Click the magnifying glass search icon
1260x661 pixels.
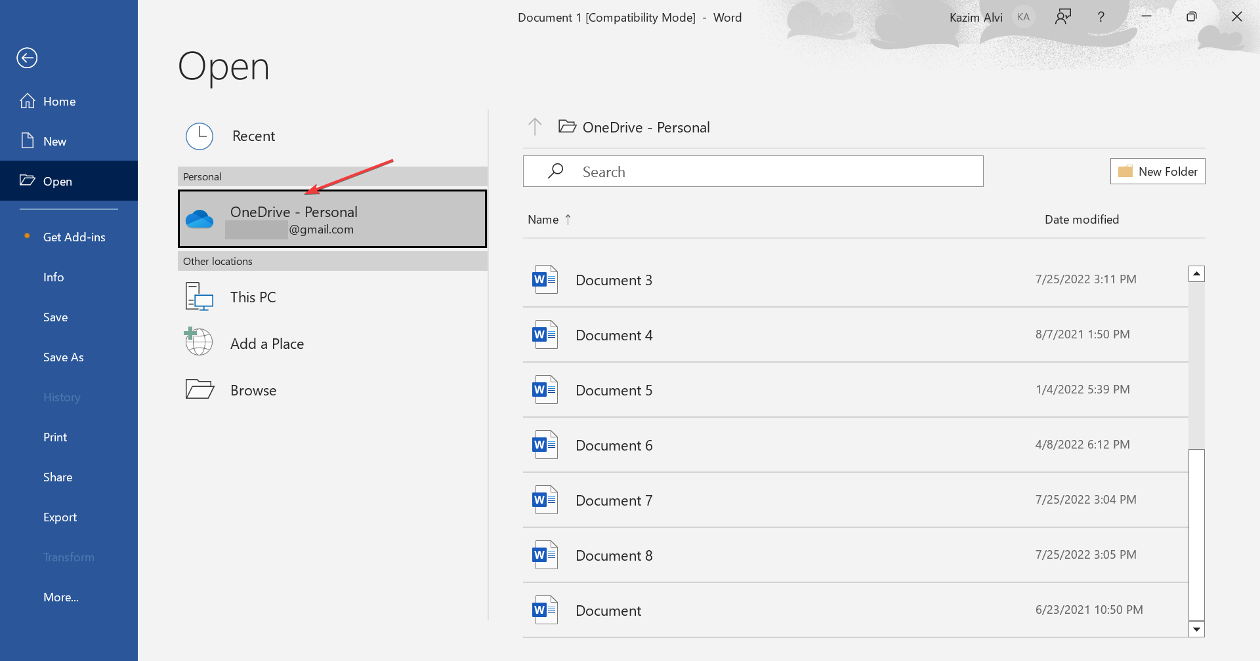point(555,171)
